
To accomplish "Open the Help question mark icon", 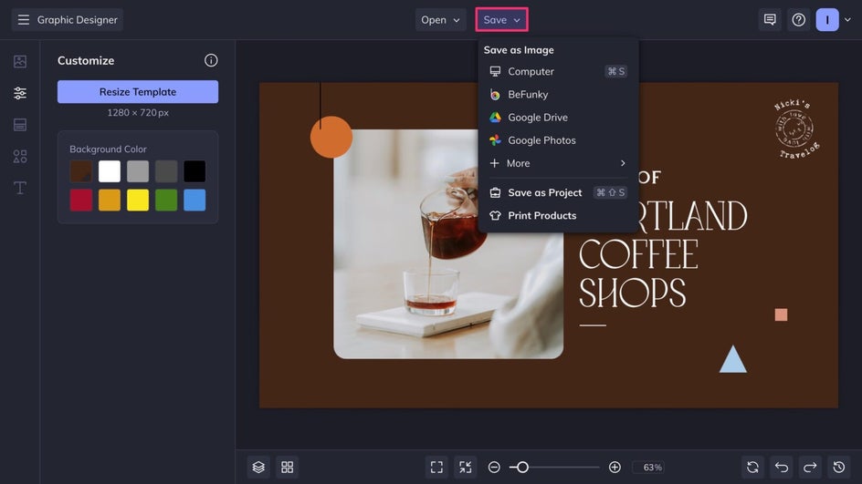I will click(x=799, y=20).
